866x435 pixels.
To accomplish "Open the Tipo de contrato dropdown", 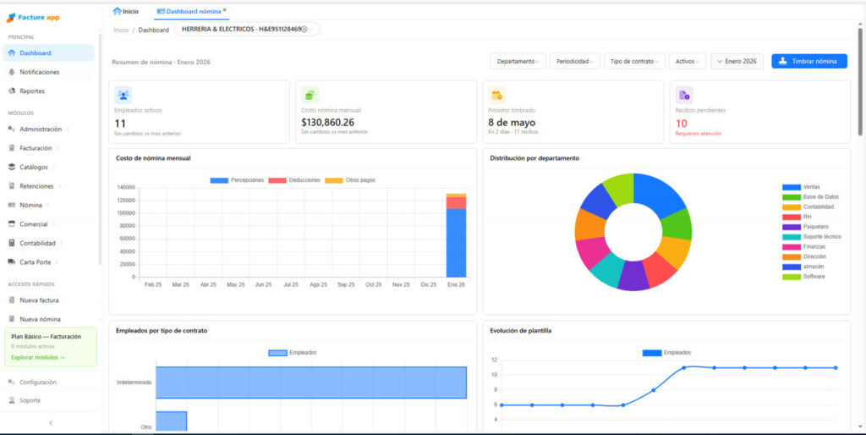I will pyautogui.click(x=634, y=61).
